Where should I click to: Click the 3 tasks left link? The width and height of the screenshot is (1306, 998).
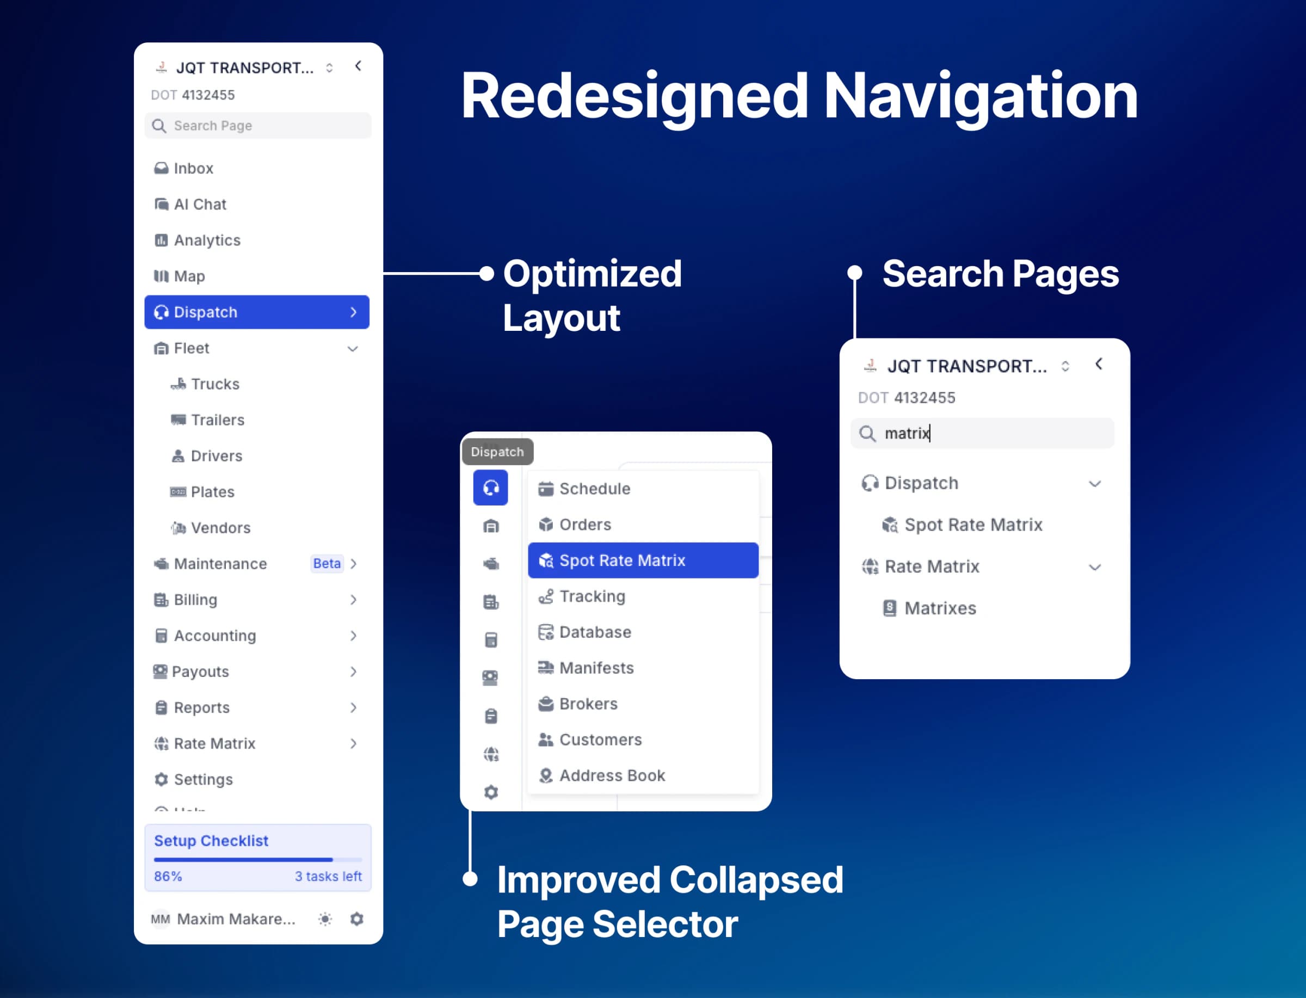click(x=328, y=876)
